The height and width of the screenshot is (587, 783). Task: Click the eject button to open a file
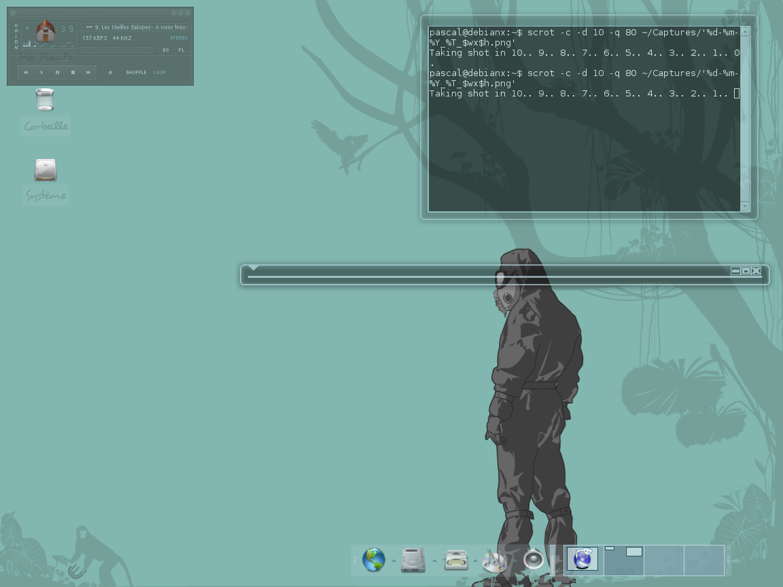pos(110,73)
